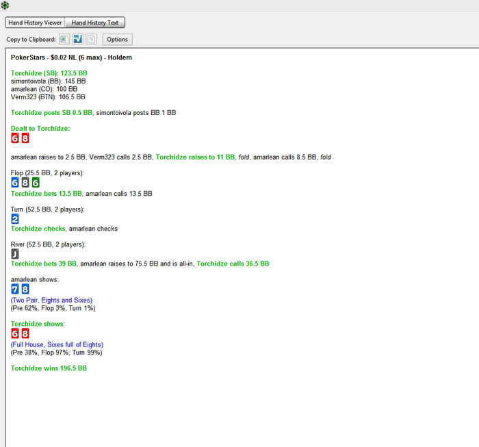Click blue 7 card amarlean shows

click(14, 289)
